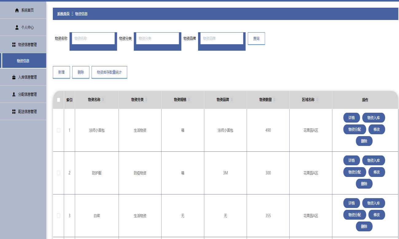This screenshot has width=399, height=239.
Task: Click 修改 for 法师小面包
Action: [x=377, y=129]
